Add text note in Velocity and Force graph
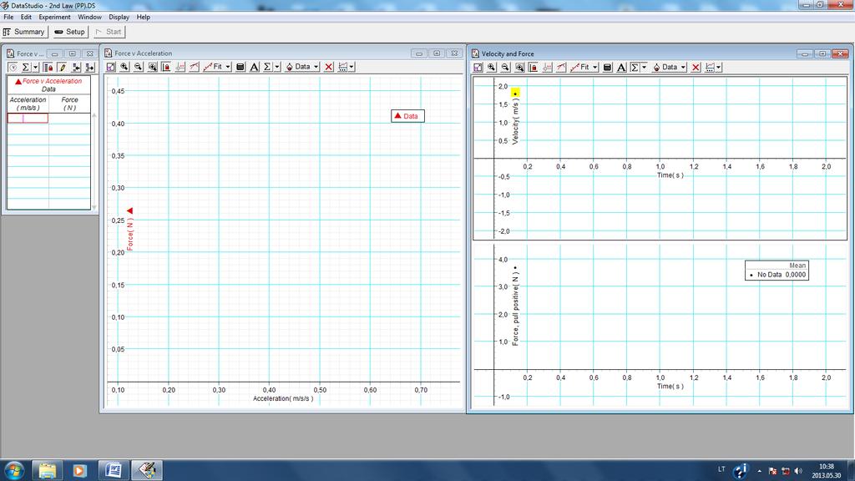 [x=621, y=67]
